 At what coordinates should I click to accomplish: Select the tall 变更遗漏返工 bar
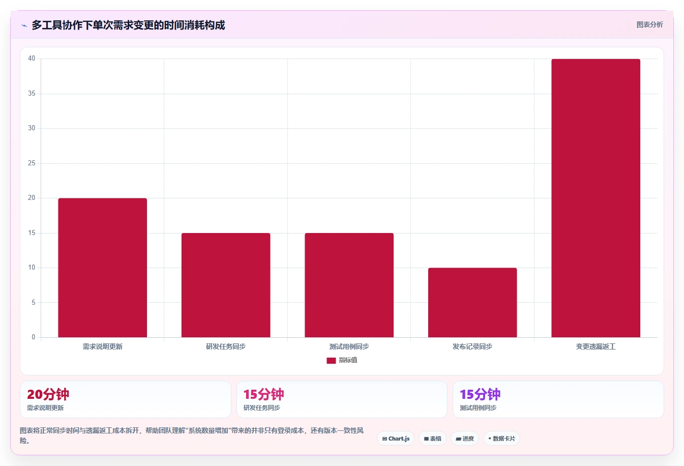pos(596,198)
